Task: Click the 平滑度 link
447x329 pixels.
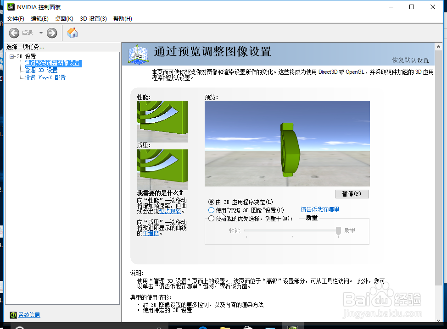Action: (x=151, y=233)
